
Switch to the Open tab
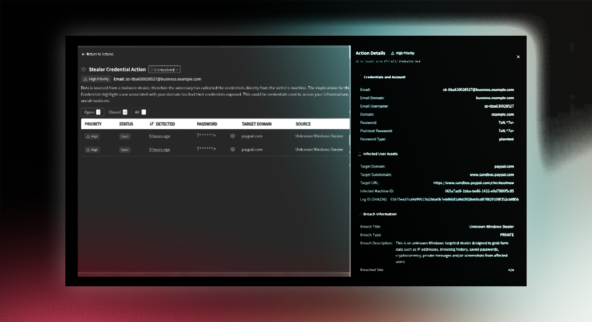tap(92, 112)
